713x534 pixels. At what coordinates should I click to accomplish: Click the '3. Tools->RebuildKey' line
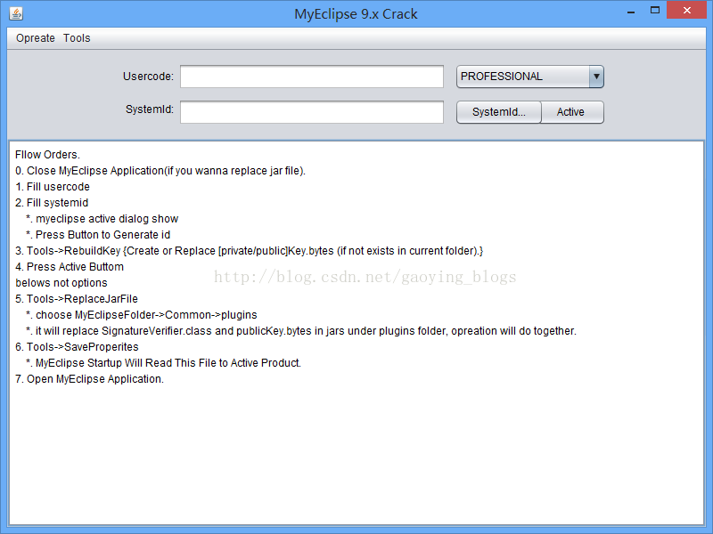coord(250,251)
